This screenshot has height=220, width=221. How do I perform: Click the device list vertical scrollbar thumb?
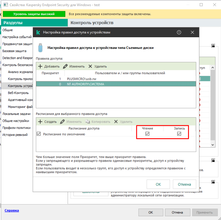pos(213,105)
